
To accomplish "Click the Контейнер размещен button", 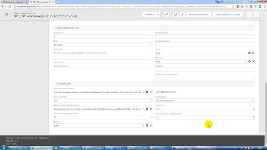I will [199, 15].
